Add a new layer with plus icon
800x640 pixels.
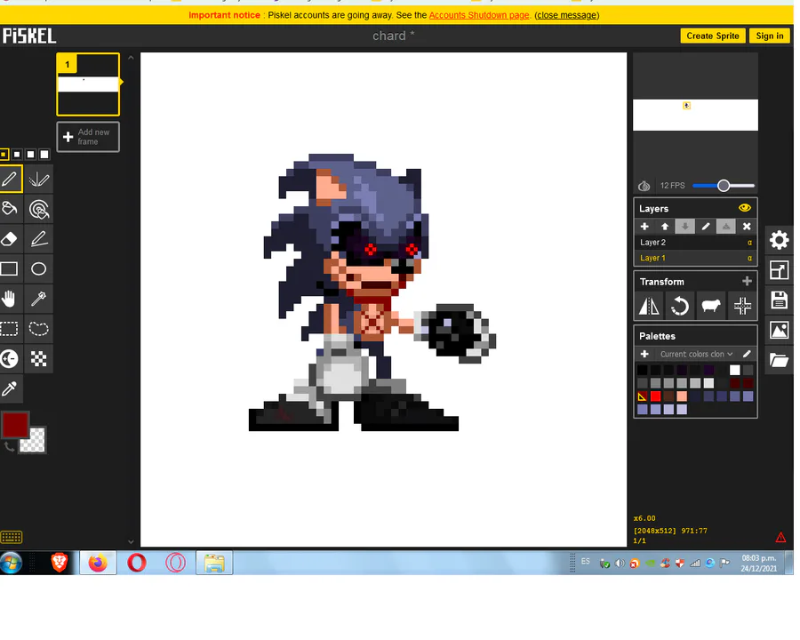coord(644,226)
